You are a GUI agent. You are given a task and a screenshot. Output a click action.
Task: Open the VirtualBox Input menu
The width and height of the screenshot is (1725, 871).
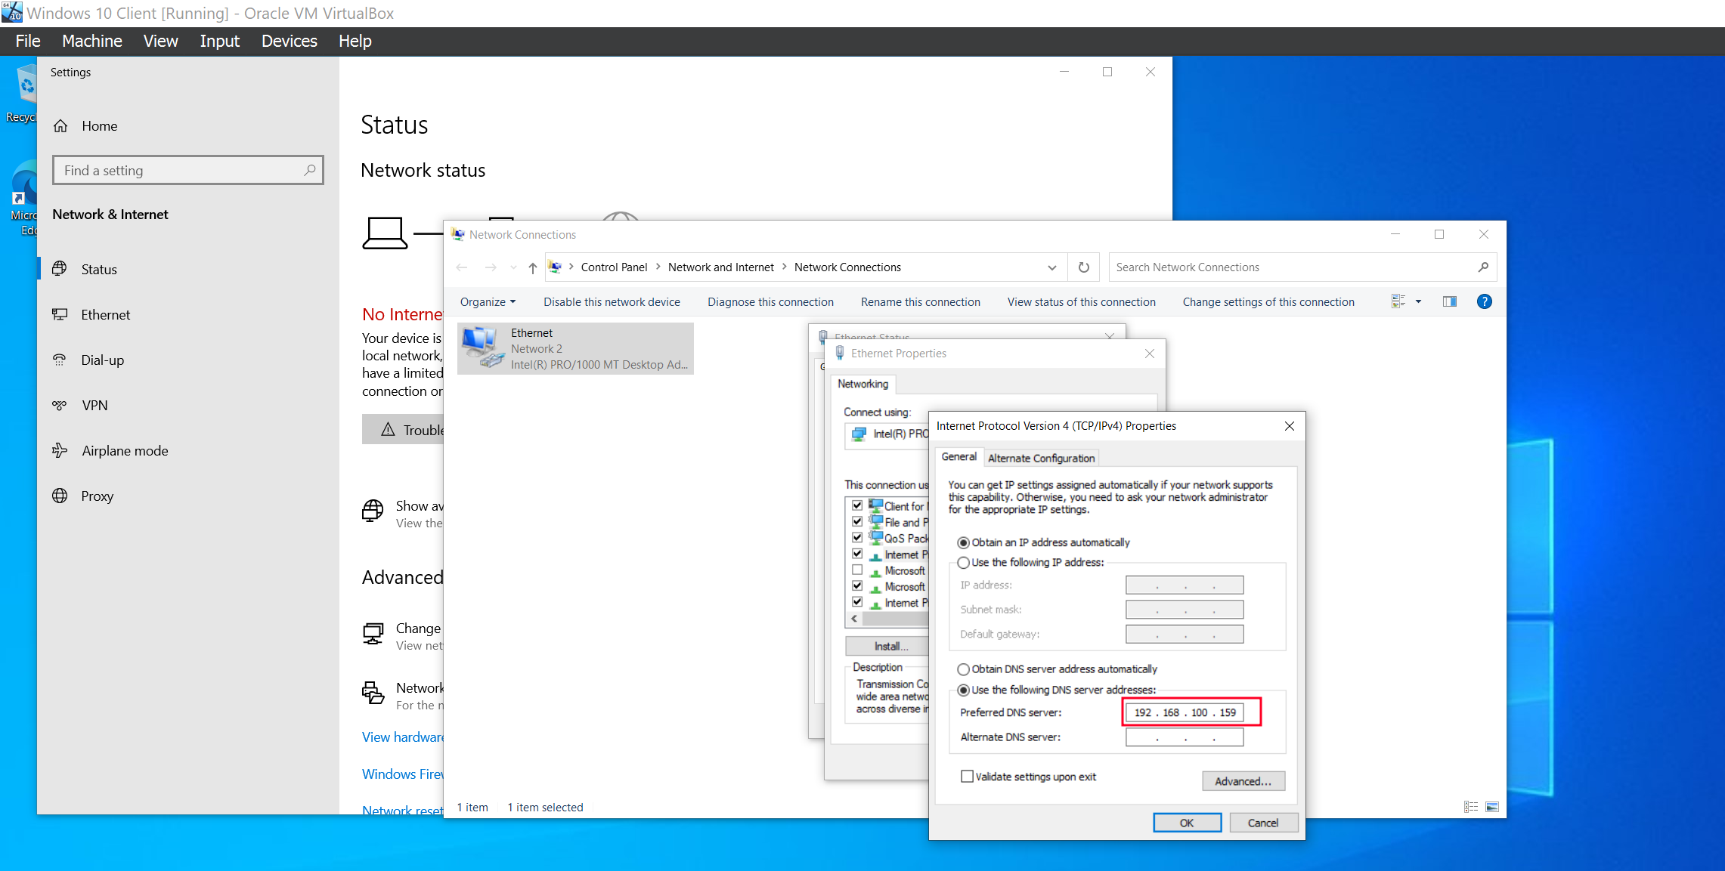coord(219,41)
